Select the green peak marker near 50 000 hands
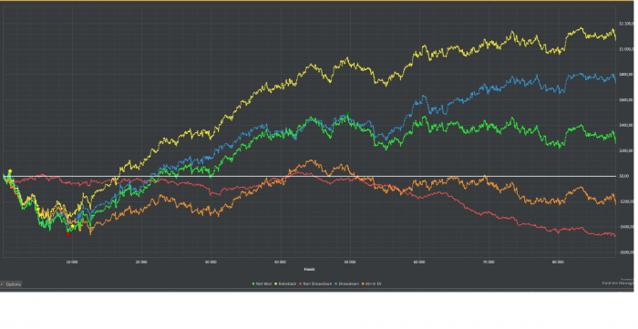 [347, 113]
